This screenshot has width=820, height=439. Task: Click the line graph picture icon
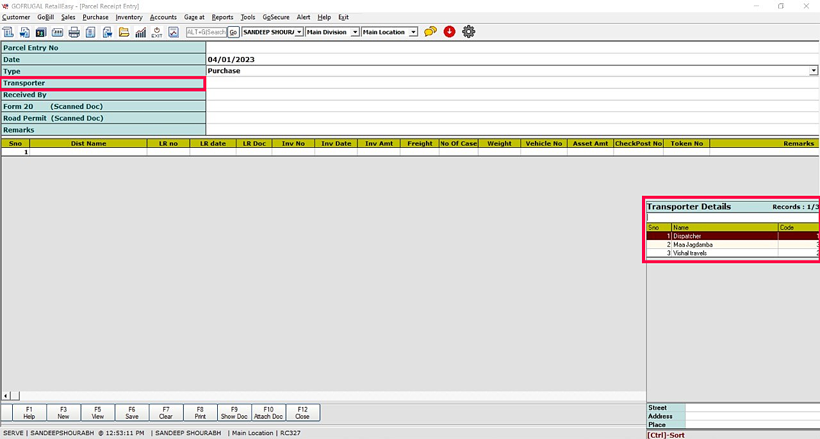(x=174, y=32)
